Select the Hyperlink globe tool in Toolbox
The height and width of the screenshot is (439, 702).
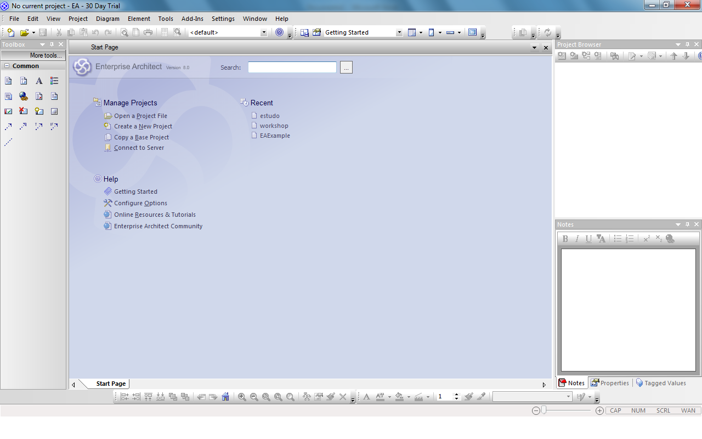pyautogui.click(x=24, y=96)
